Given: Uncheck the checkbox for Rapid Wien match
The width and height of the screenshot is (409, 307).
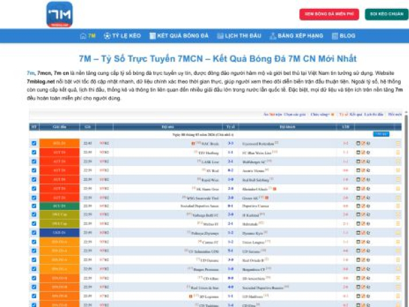Looking at the screenshot, I should point(34,179).
